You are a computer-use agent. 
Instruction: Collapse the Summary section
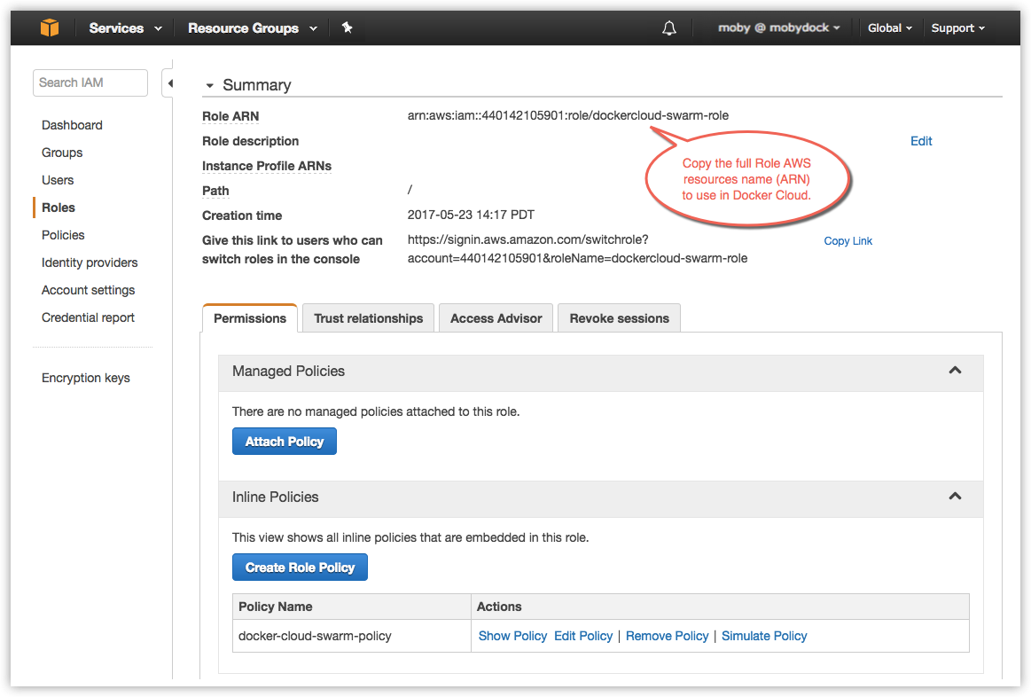[209, 85]
